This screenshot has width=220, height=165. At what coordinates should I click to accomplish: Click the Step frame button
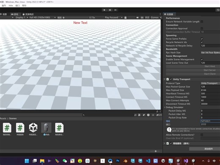[x=115, y=10]
